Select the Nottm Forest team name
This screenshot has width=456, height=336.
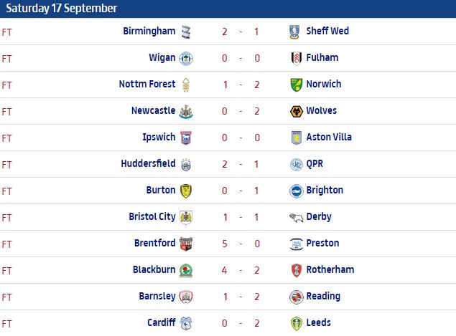(x=146, y=85)
